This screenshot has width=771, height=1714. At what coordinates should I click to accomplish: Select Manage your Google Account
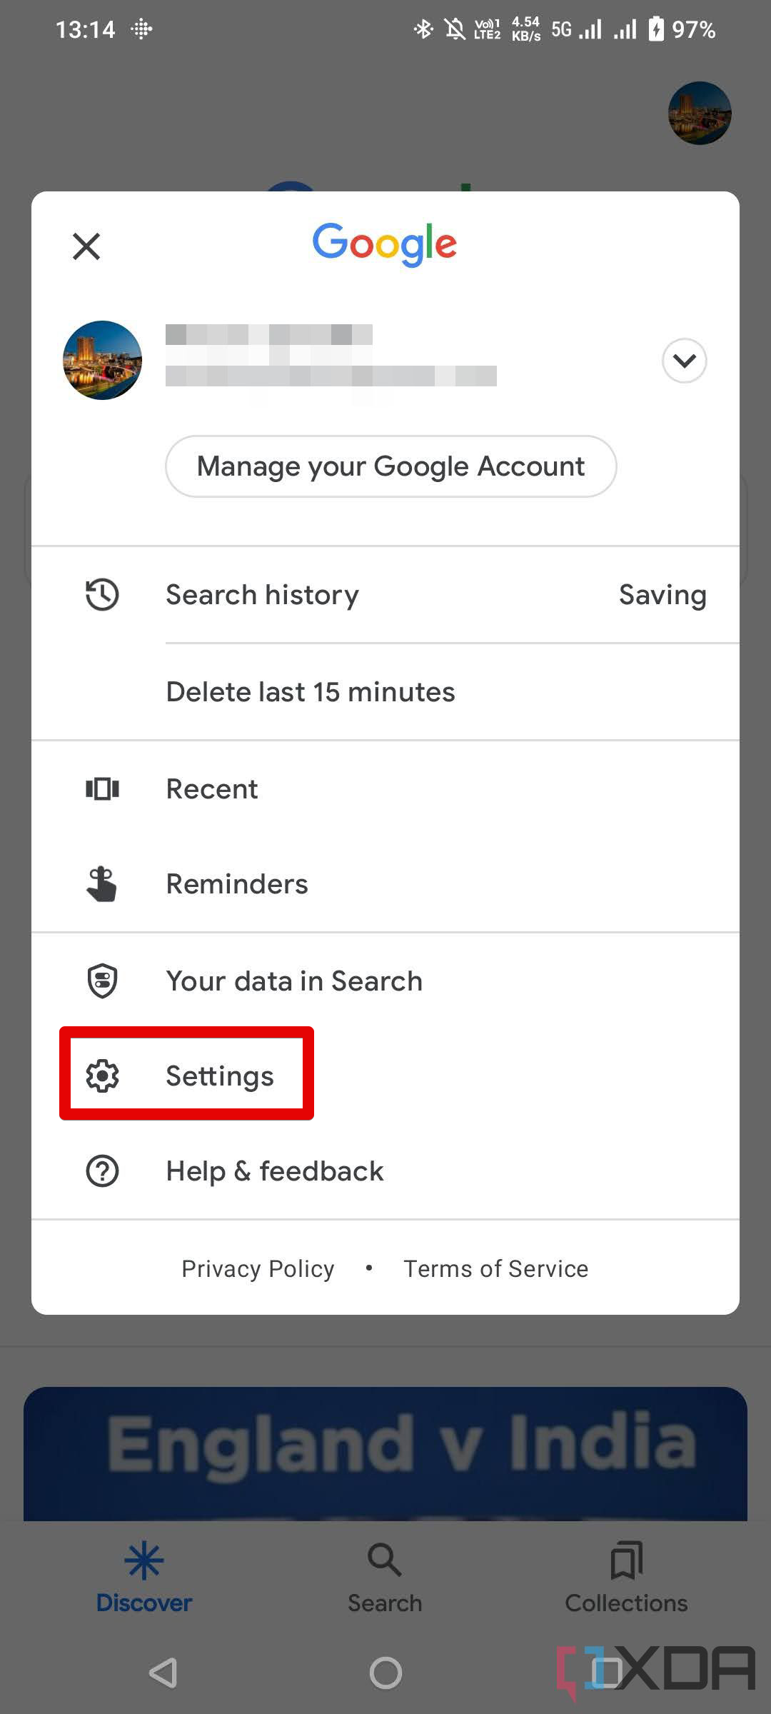391,466
